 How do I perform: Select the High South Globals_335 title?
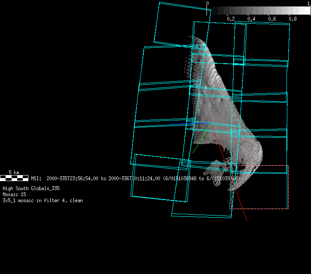point(31,188)
